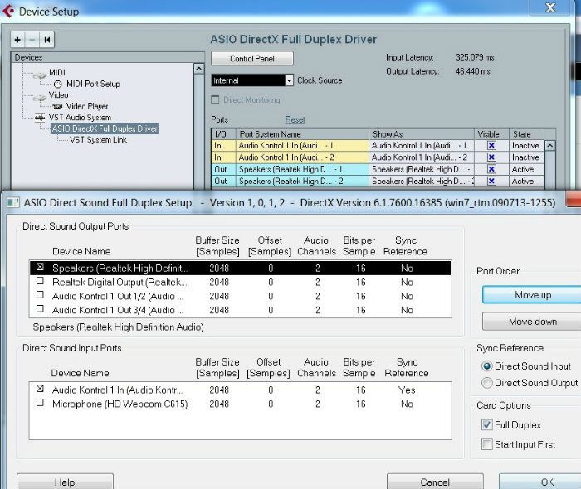Open the ASIO Control Panel button
The image size is (581, 489).
(x=252, y=59)
